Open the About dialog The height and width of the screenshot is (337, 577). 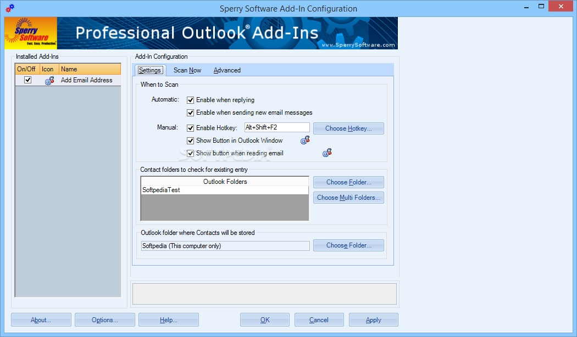[41, 320]
